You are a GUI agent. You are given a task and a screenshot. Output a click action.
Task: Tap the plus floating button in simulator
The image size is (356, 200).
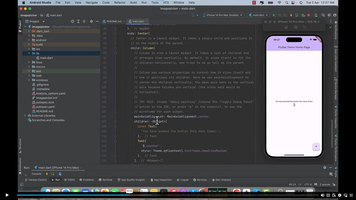pyautogui.click(x=316, y=146)
